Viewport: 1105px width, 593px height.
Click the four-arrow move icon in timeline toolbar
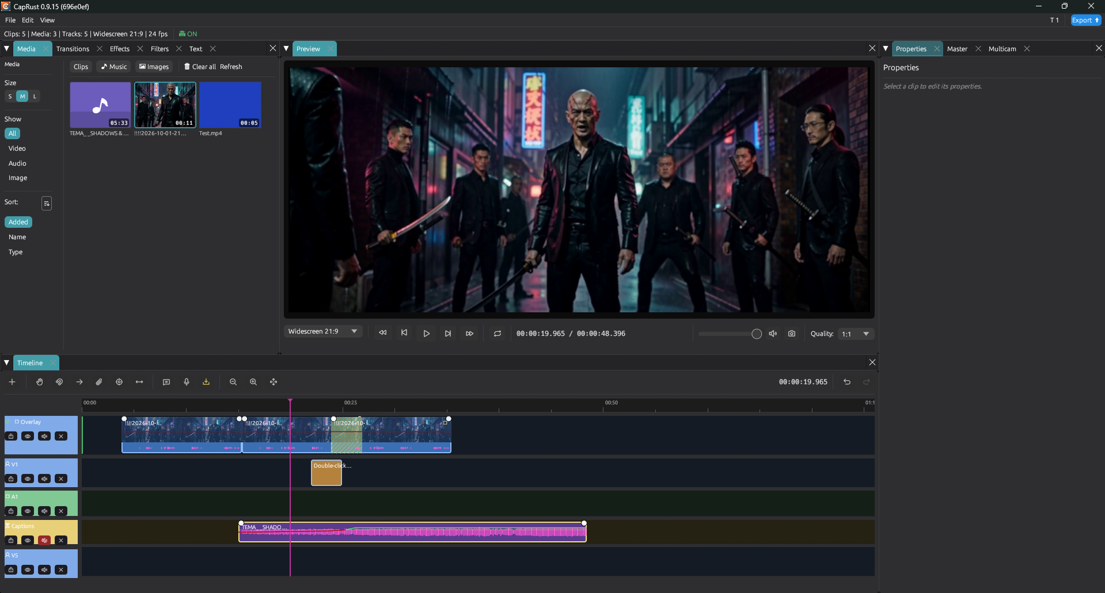[274, 382]
